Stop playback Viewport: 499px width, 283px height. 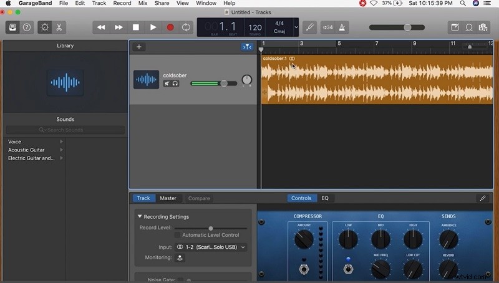coord(136,27)
